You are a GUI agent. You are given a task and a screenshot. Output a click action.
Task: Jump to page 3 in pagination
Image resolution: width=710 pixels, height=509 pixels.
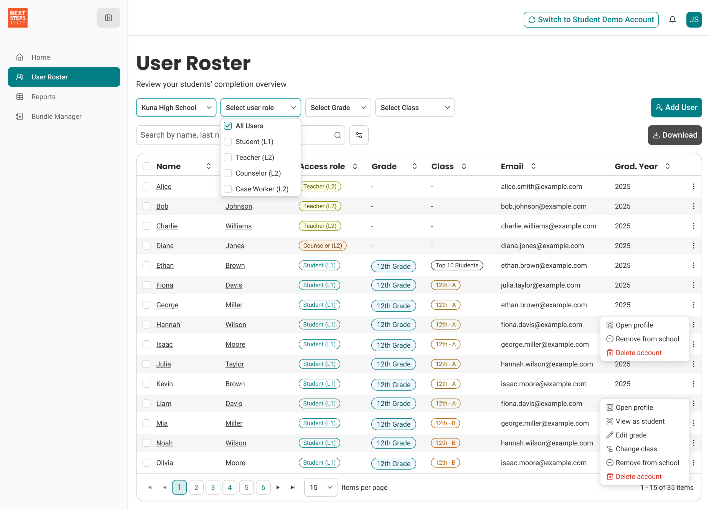[x=213, y=487]
